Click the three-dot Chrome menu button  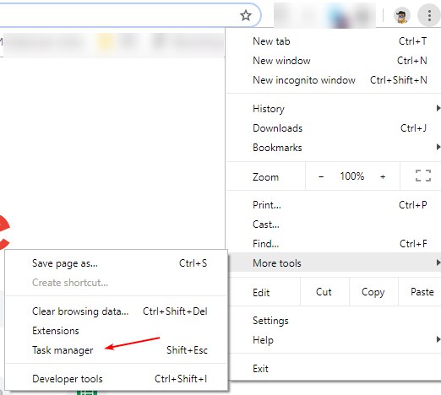429,15
